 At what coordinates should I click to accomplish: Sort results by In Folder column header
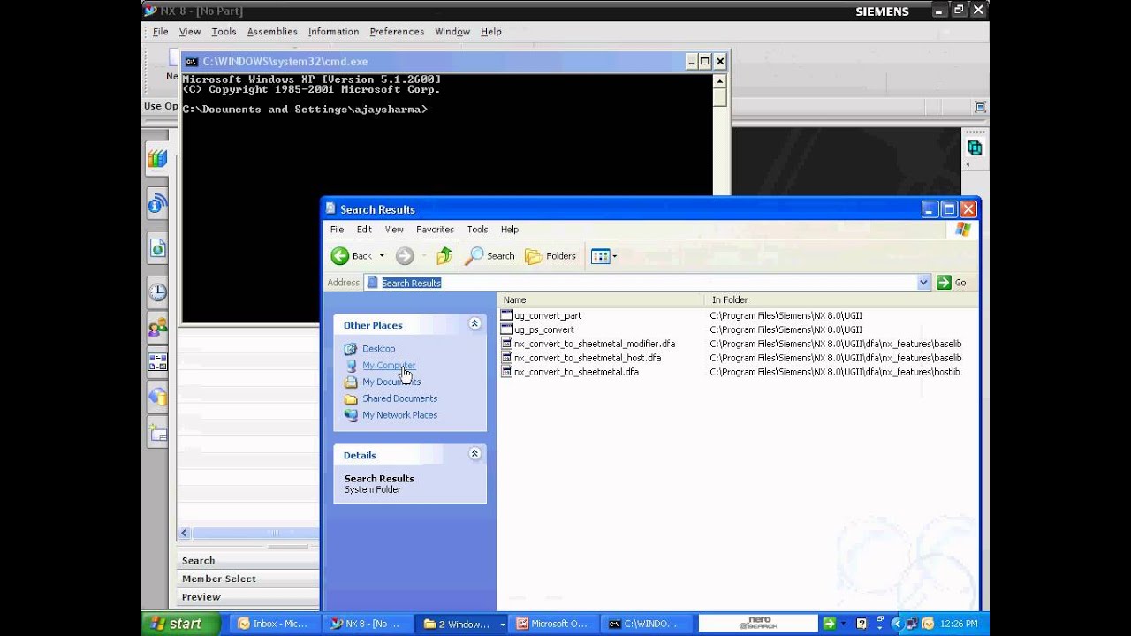point(839,300)
